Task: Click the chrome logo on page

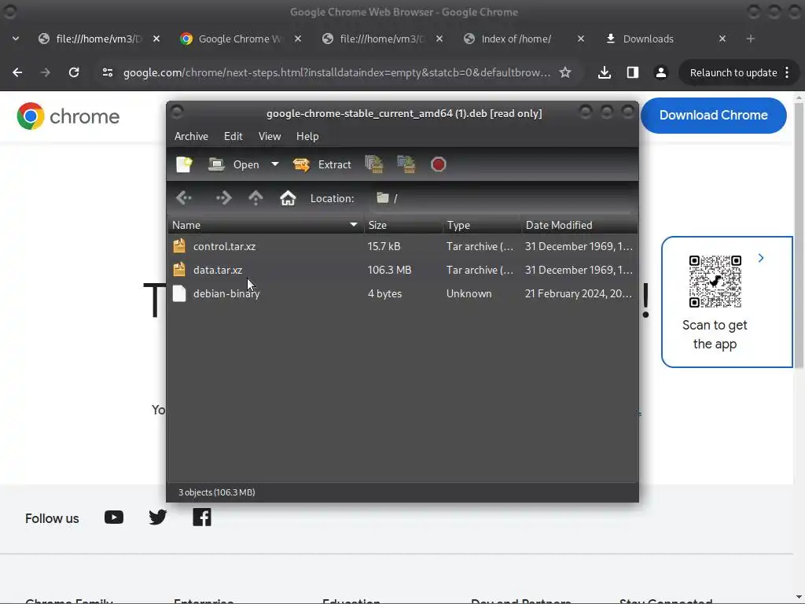Action: point(68,116)
